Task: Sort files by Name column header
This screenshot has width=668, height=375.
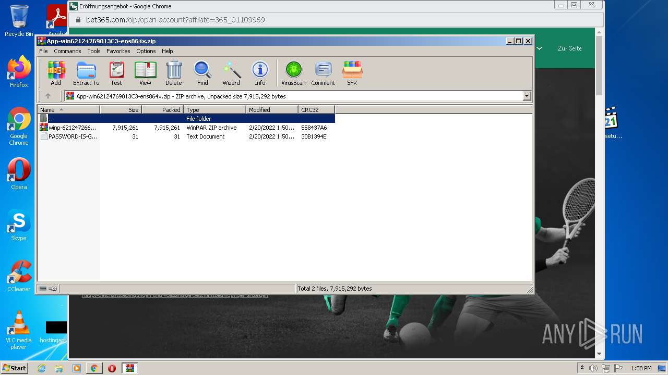Action: pos(68,109)
